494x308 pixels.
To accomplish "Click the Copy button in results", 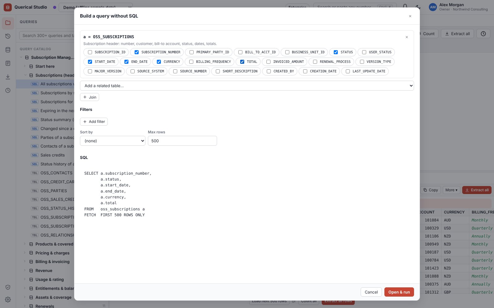I will point(430,190).
